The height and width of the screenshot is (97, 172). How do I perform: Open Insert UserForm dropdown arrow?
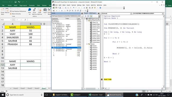pyautogui.click(x=58, y=8)
